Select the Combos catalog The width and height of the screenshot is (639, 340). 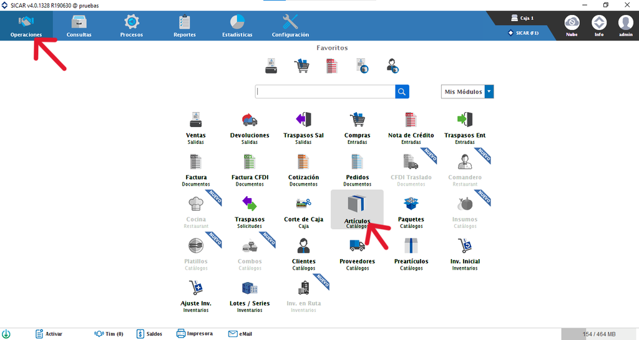pos(250,254)
